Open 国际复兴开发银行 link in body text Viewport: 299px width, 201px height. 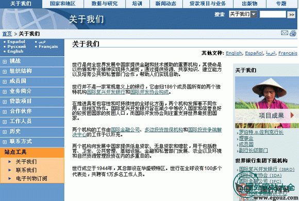tap(106, 92)
